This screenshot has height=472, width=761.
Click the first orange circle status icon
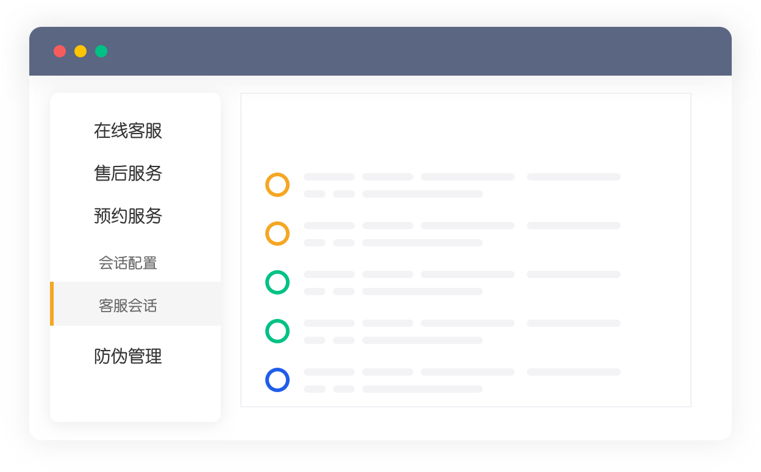[277, 185]
